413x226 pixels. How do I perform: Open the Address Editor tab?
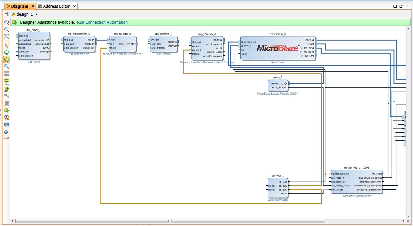56,6
